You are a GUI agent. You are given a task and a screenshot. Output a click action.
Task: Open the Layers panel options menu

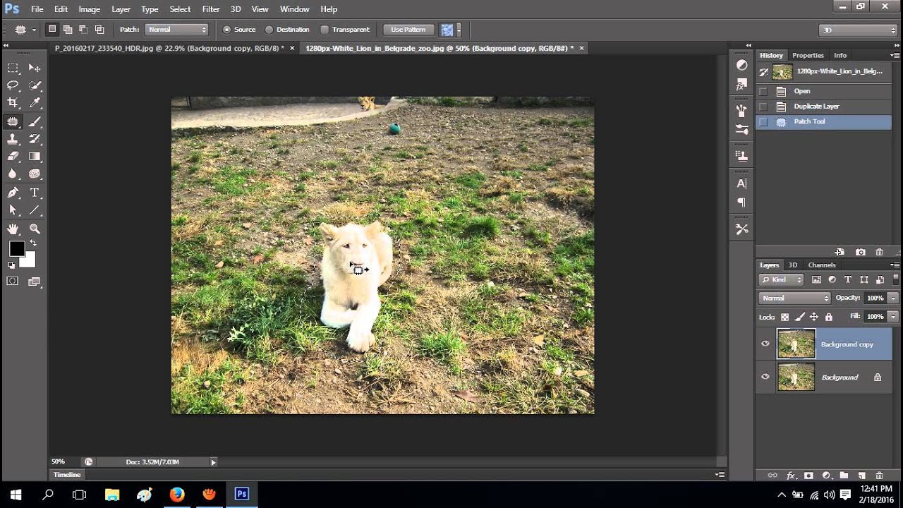coord(895,265)
